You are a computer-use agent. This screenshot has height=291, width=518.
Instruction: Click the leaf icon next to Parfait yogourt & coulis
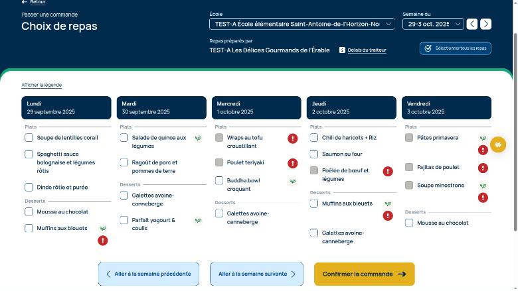[x=197, y=221]
